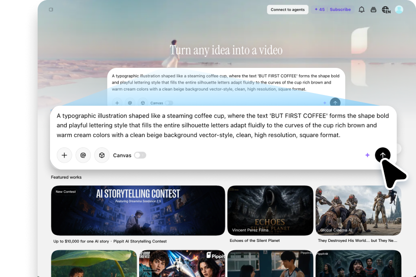Click the purple sparkle enhance icon in large prompt box
The width and height of the screenshot is (416, 277).
pyautogui.click(x=367, y=155)
